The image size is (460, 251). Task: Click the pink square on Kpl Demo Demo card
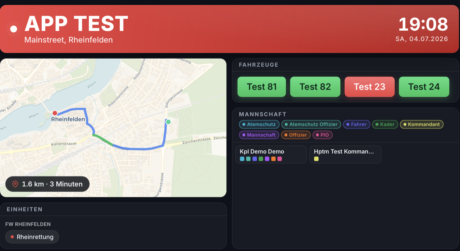pyautogui.click(x=280, y=159)
